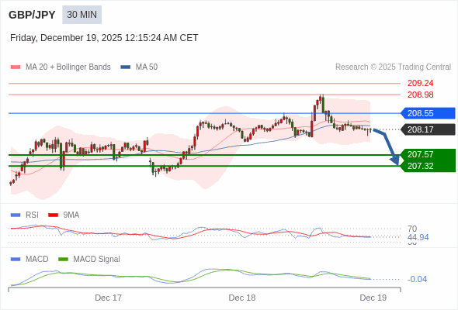The height and width of the screenshot is (310, 458).
Task: Click the MA 20 + Bollinger Bands red swatch
Action: coord(16,67)
